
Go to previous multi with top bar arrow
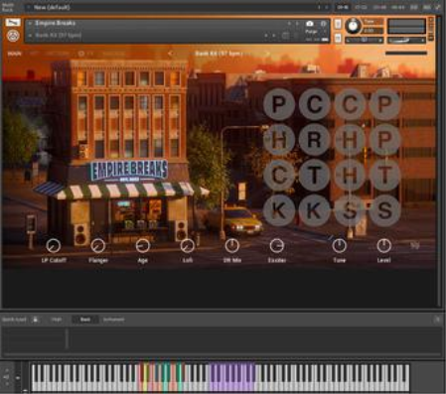pos(319,7)
